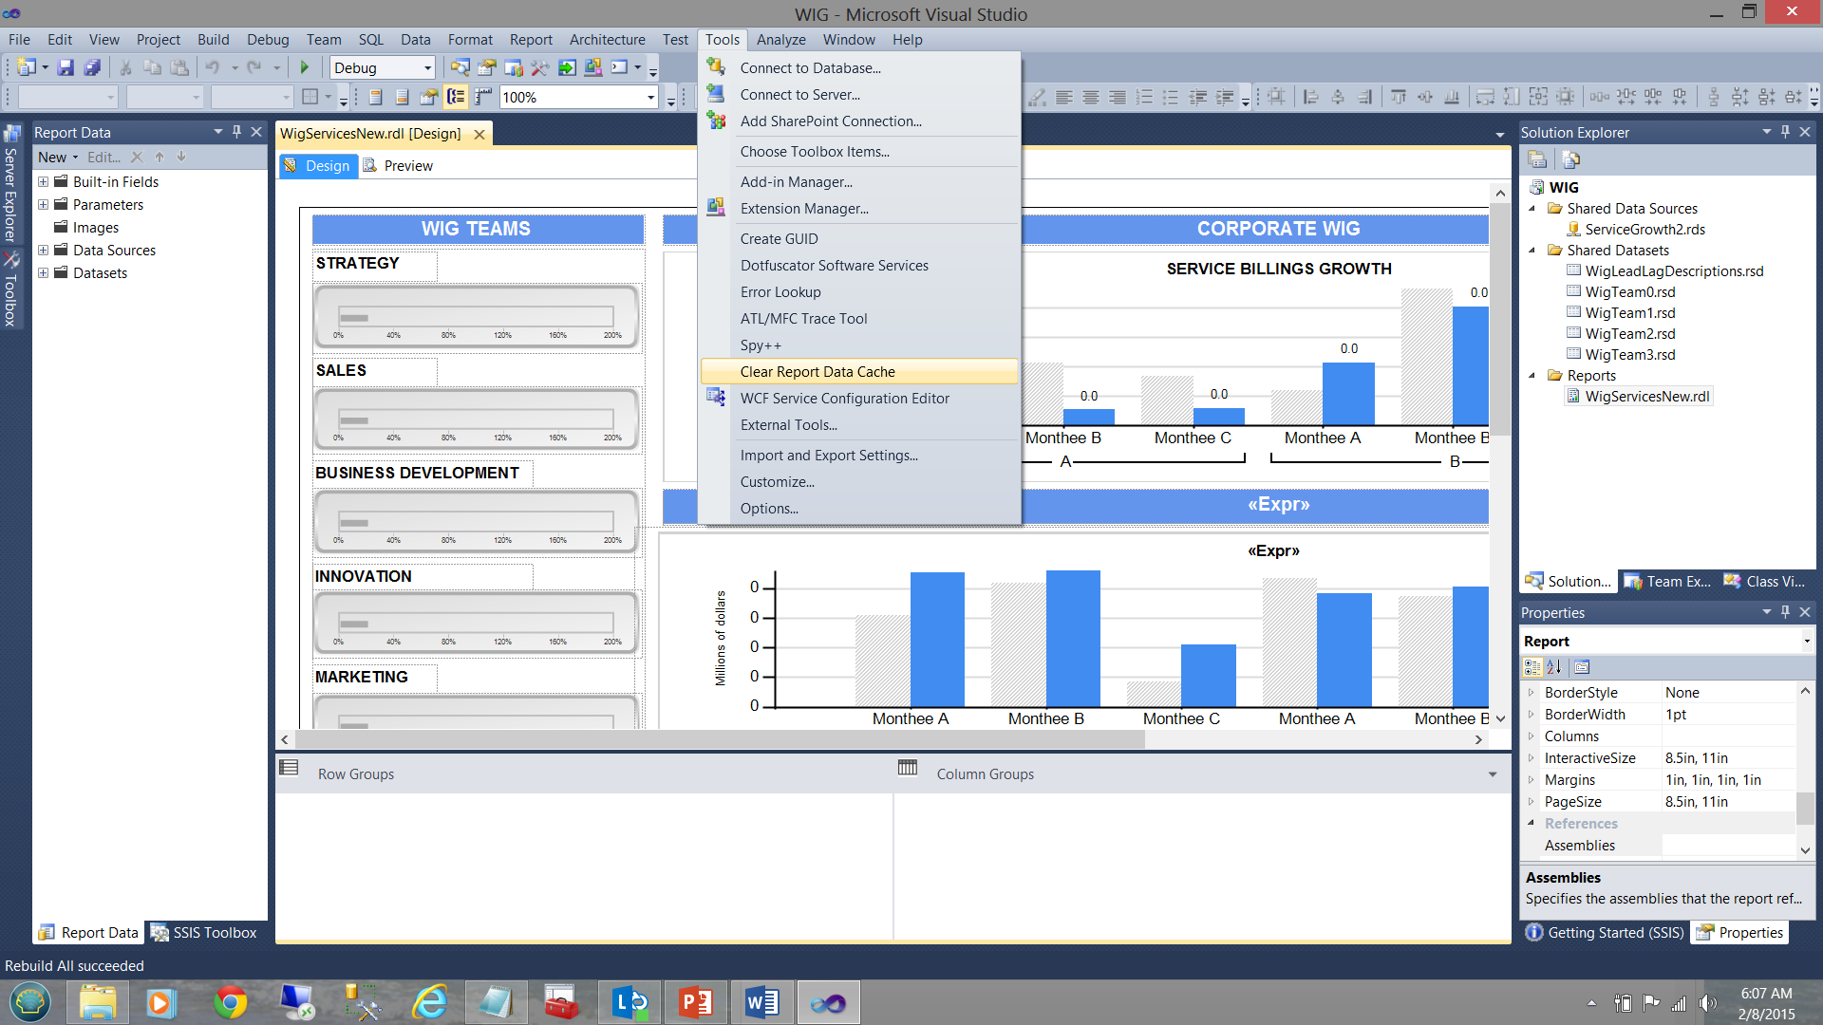Screen dimensions: 1823x1025
Task: Open WigServicesNew.rdl in Solution Explorer
Action: pos(1646,397)
